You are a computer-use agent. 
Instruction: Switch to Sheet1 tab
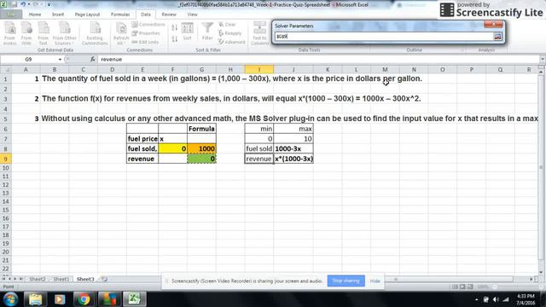[61, 279]
